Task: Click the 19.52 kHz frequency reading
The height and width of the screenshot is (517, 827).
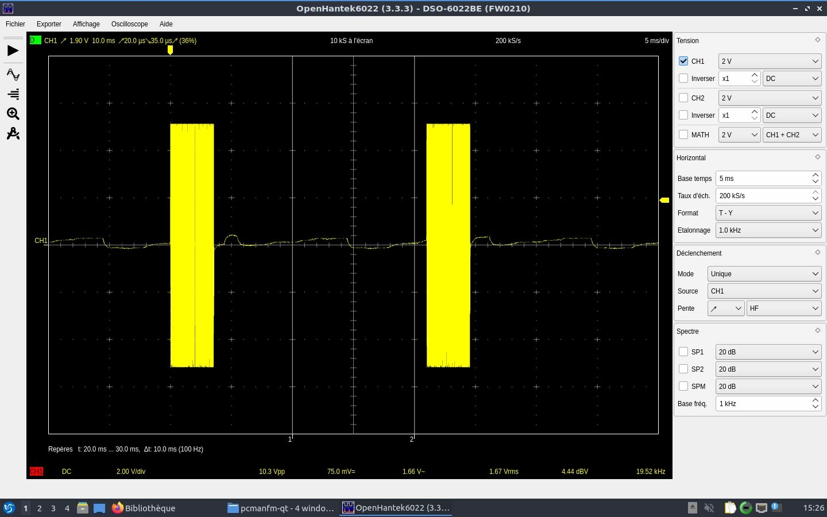Action: pos(651,471)
